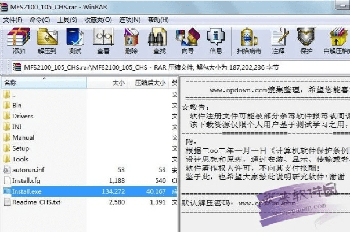Click the 2,580 size value of Readme_CHS.txt

pos(117,202)
